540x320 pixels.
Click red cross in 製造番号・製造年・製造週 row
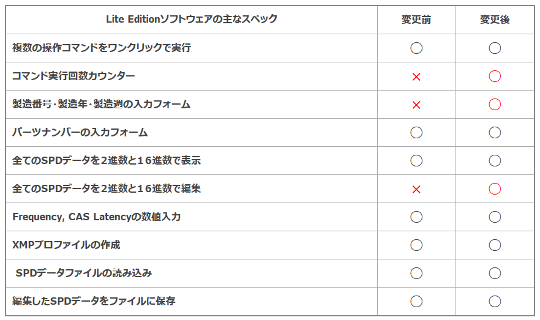(416, 105)
